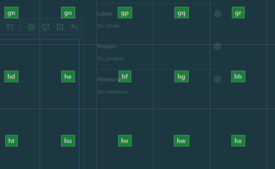Click the Milestone heading text
Screen dimensions: 275x169
(109, 80)
